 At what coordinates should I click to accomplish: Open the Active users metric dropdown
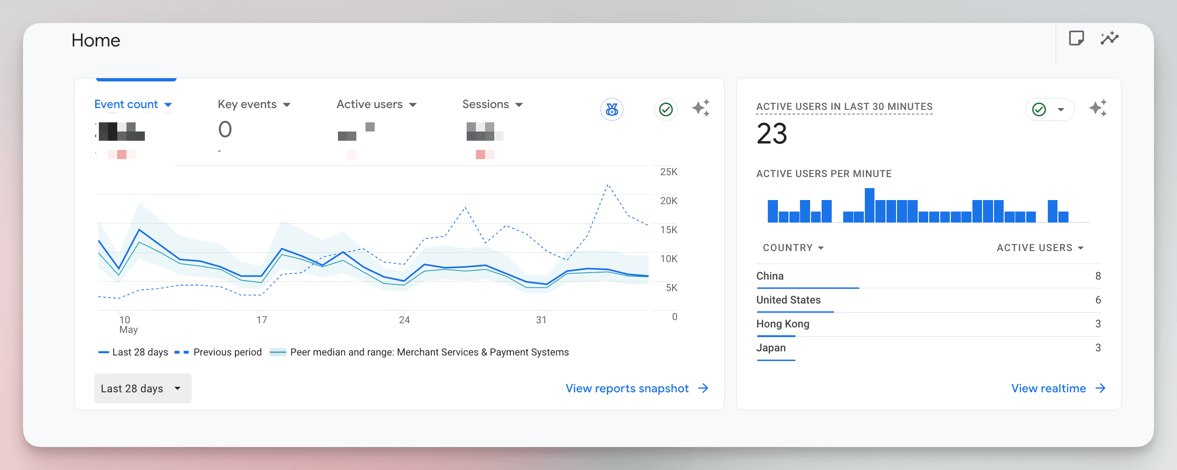377,104
